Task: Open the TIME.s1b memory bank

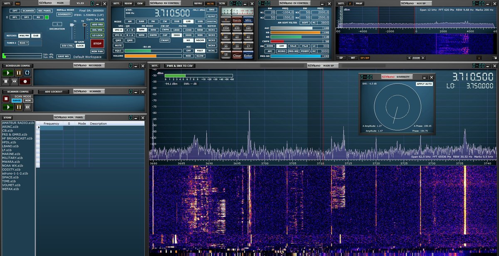Action: click(9, 181)
